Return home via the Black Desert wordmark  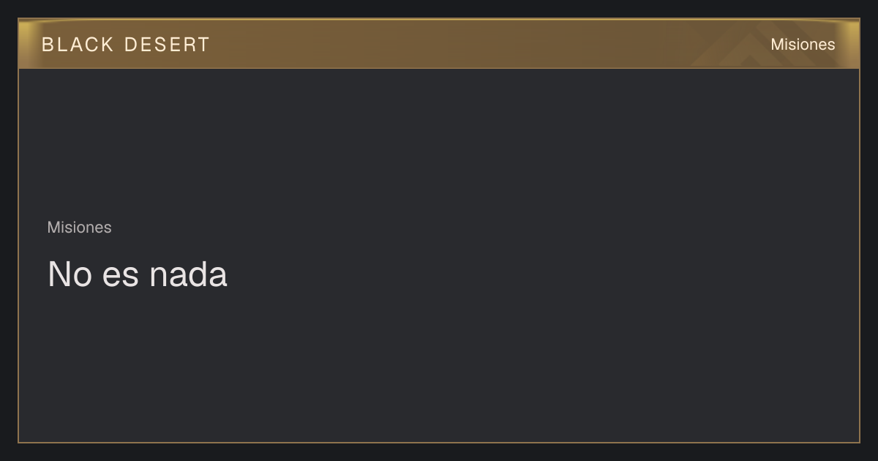[x=126, y=45]
